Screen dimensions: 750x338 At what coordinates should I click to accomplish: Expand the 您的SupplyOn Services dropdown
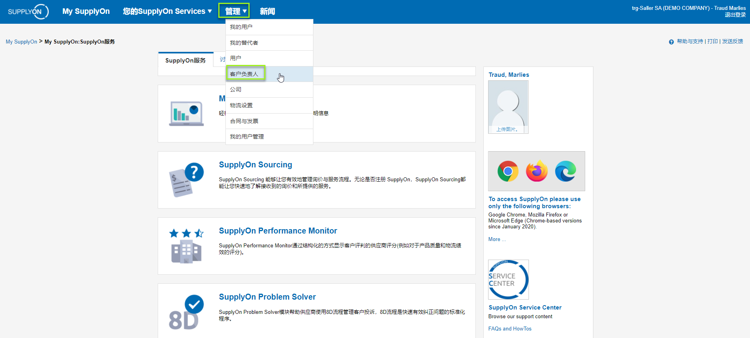tap(167, 11)
